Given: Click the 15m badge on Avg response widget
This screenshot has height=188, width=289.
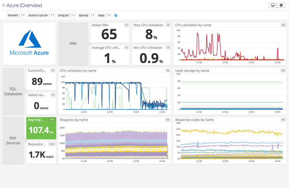Looking at the screenshot, I should point(52,120).
